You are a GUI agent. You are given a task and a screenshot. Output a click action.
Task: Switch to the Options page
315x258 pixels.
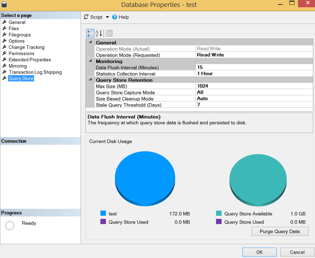[16, 41]
